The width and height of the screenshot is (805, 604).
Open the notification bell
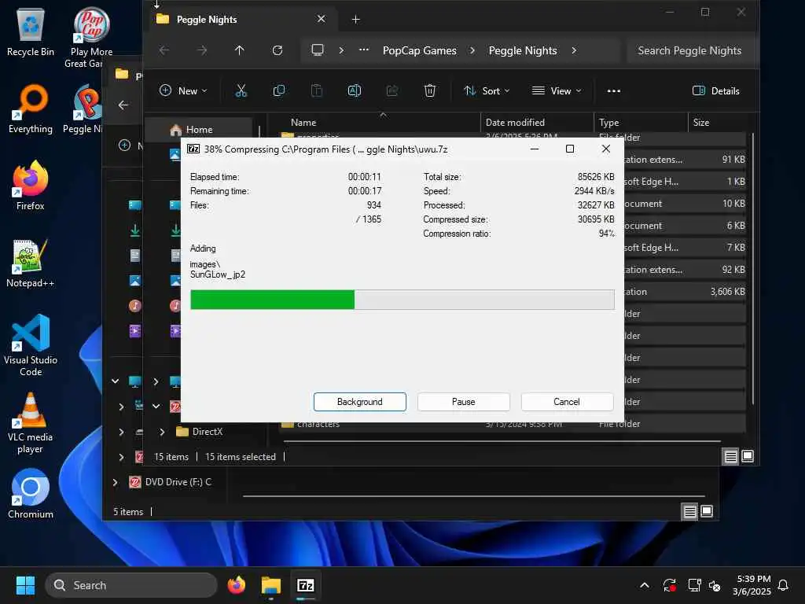pyautogui.click(x=783, y=585)
